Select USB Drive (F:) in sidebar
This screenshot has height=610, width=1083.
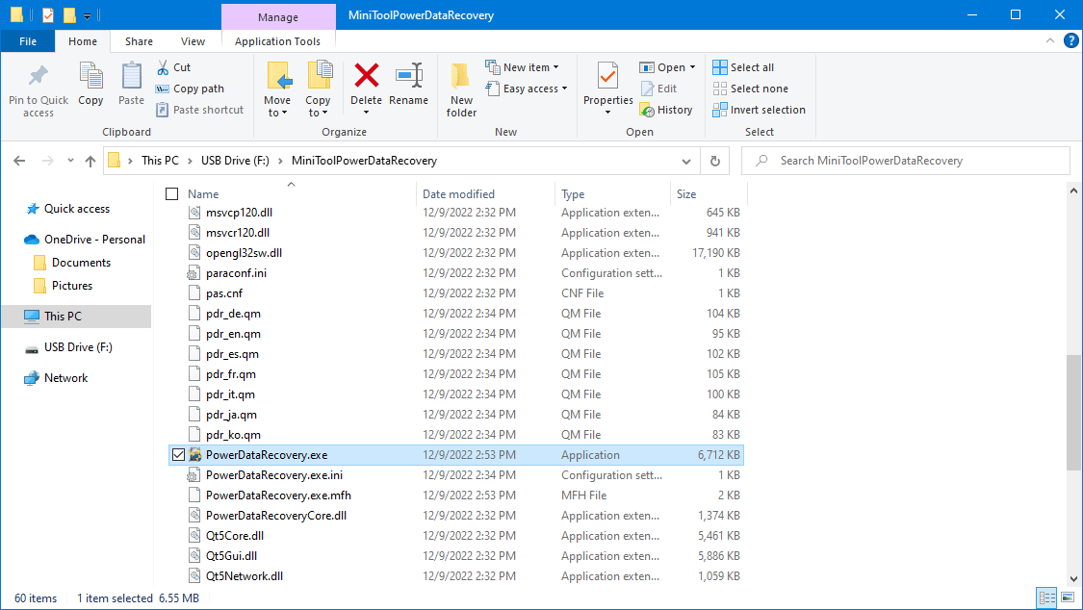point(78,347)
